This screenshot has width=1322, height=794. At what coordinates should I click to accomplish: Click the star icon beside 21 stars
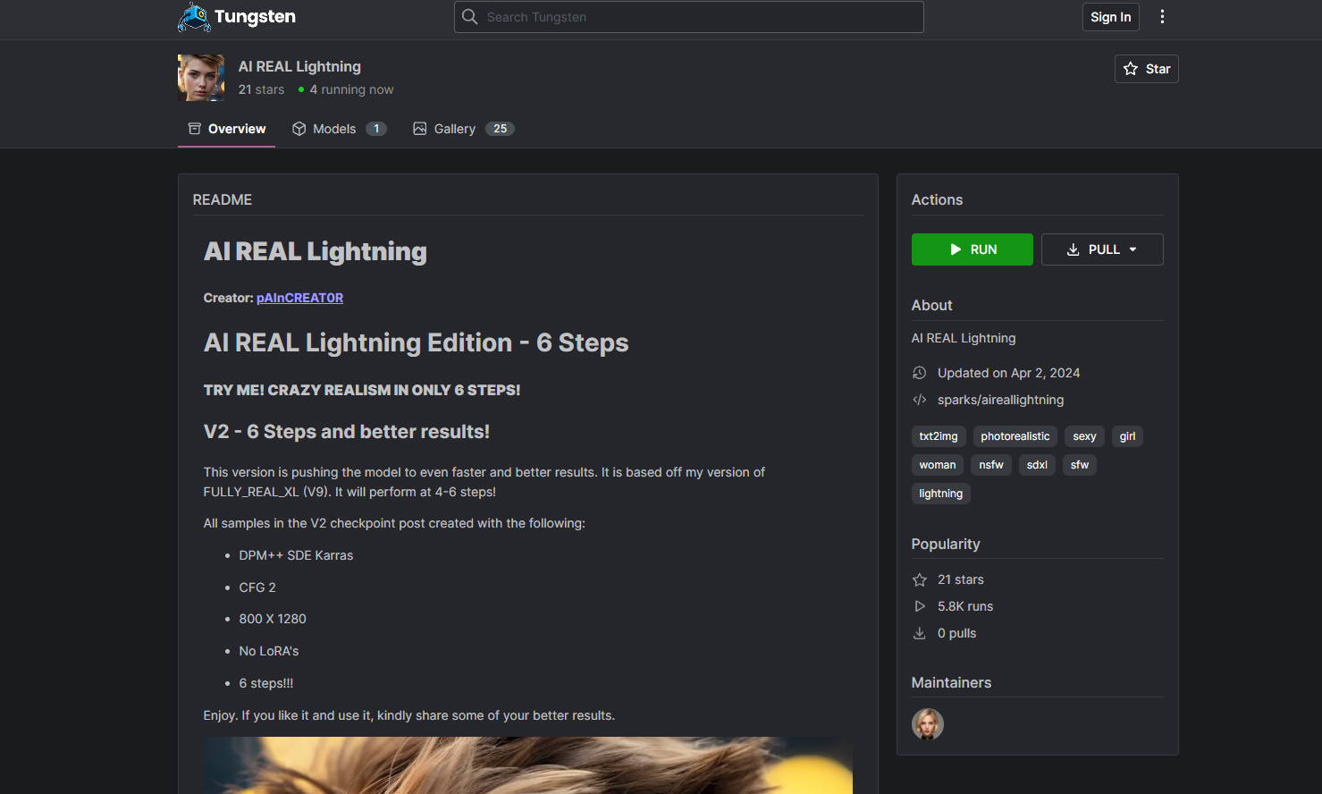click(919, 579)
